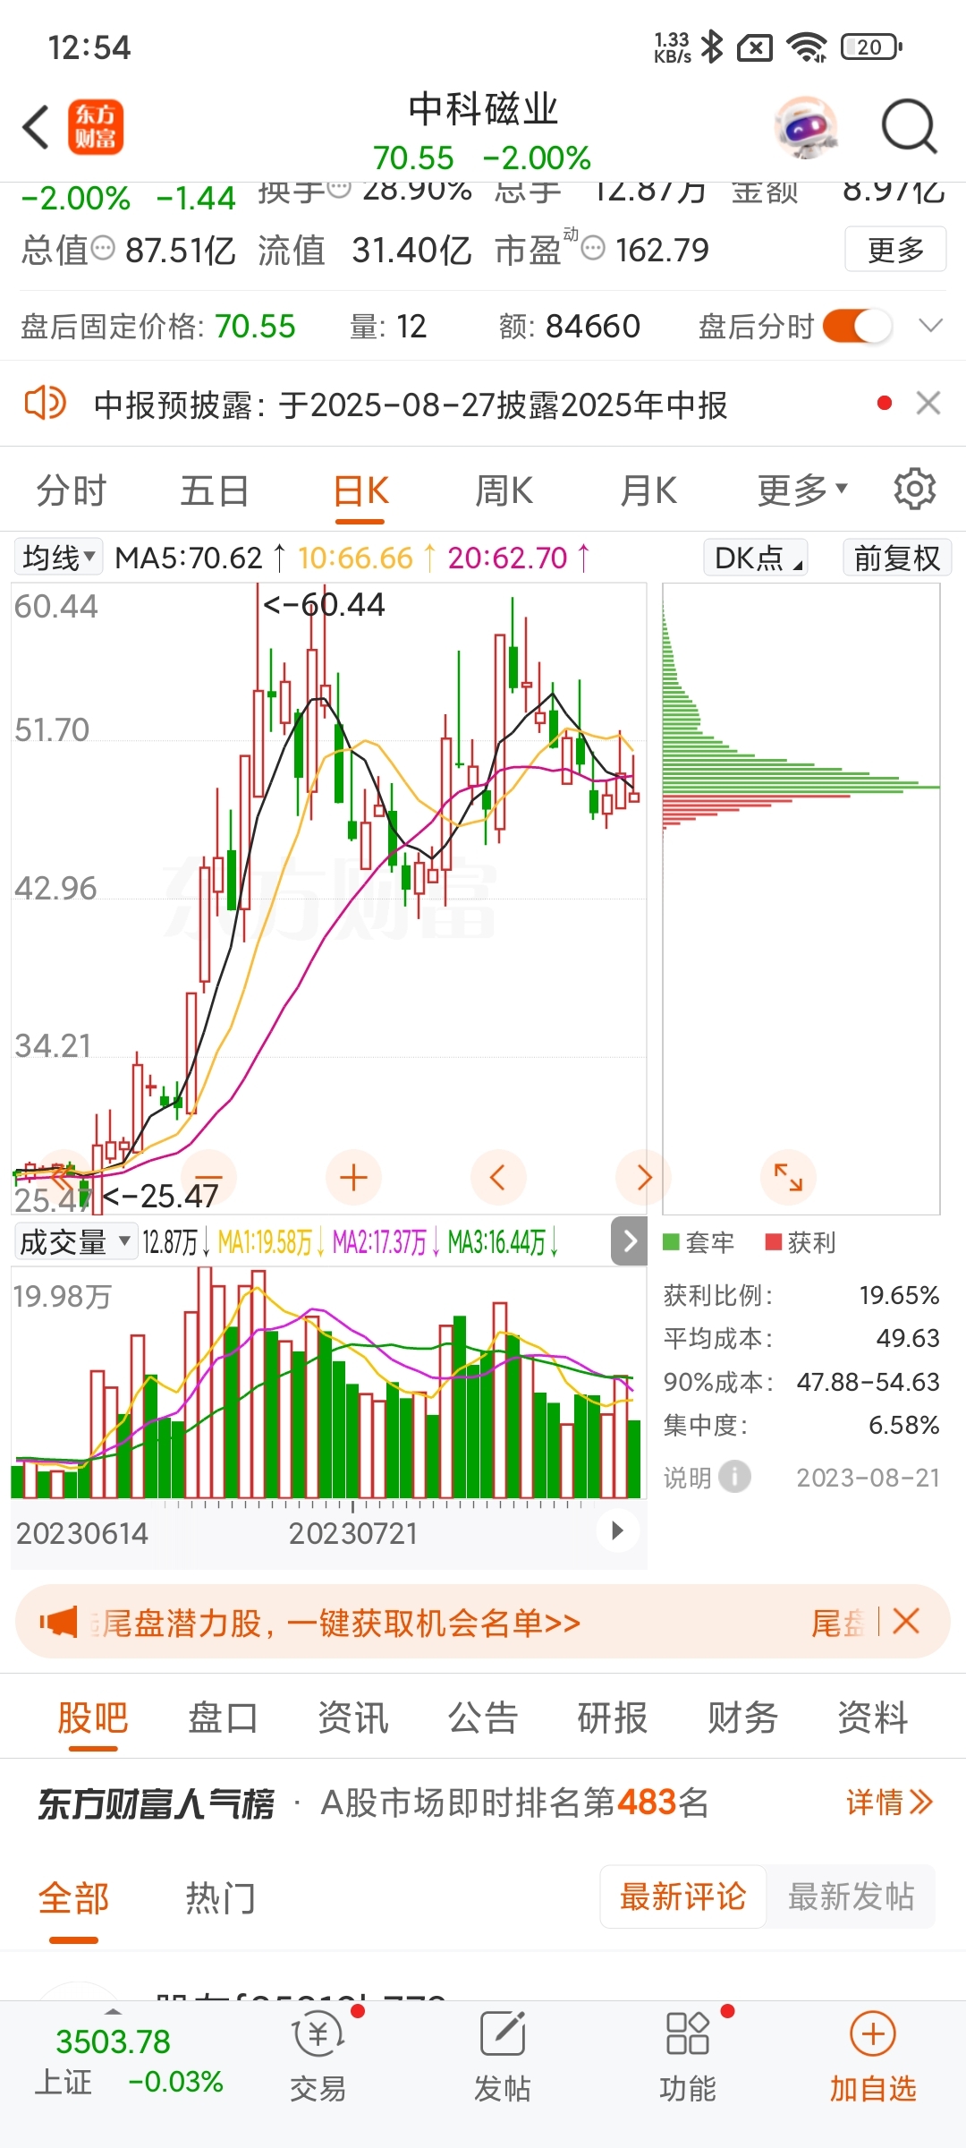Close the 尾盘潜力股 promo banner
The height and width of the screenshot is (2148, 966).
coord(906,1621)
